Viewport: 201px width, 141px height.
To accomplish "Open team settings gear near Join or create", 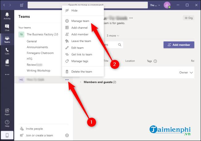I will 67,135.
